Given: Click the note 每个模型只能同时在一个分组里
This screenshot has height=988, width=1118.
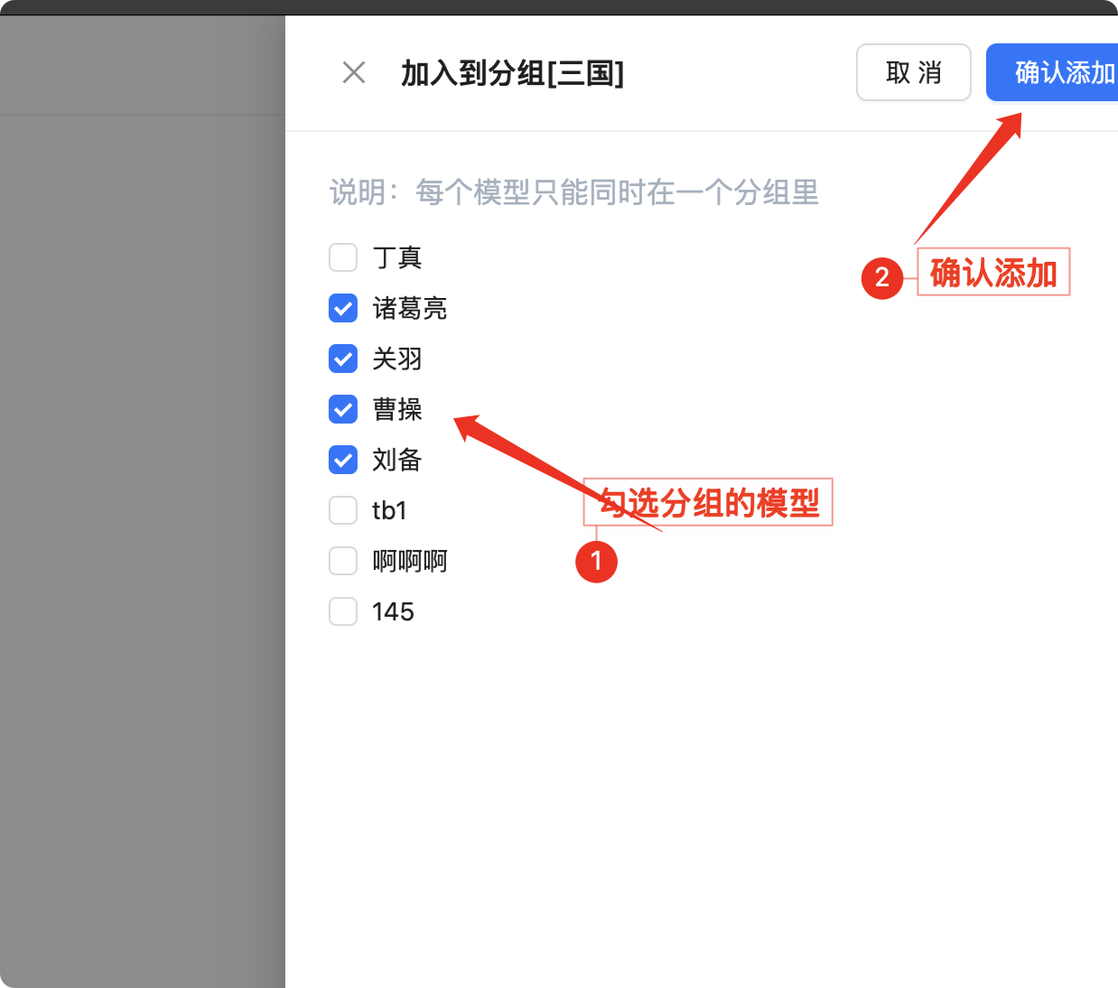Looking at the screenshot, I should [x=617, y=192].
